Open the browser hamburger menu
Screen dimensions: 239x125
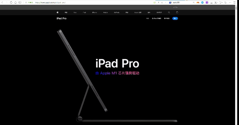click(x=235, y=2)
